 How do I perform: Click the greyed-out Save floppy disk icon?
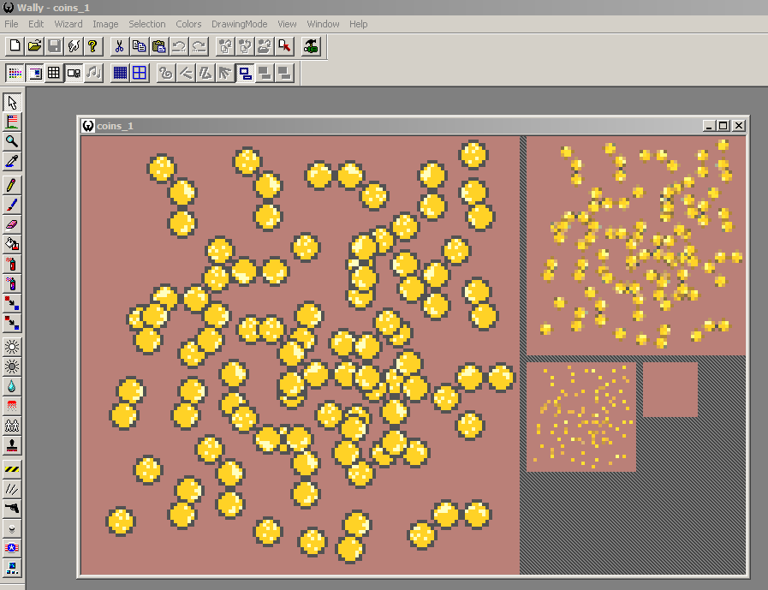(54, 46)
